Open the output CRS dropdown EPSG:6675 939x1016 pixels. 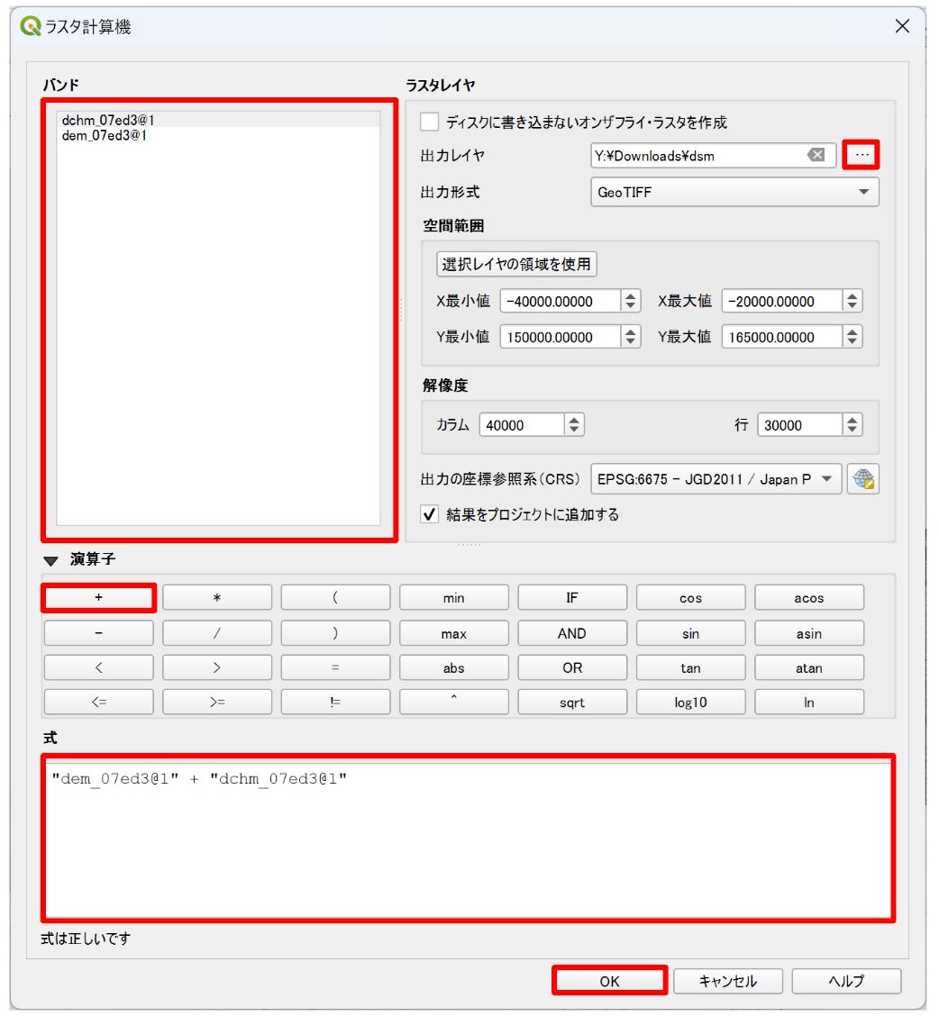716,479
